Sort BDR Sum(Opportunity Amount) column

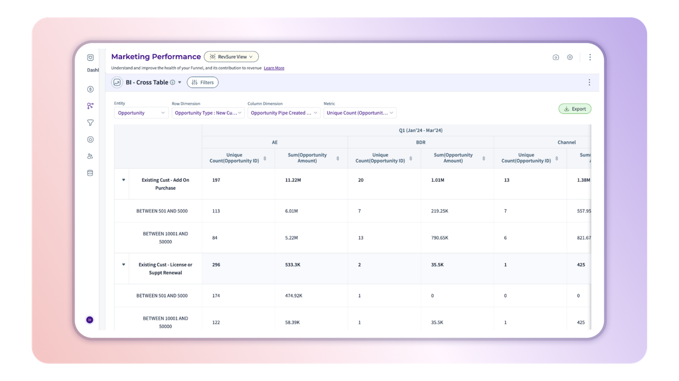point(484,159)
